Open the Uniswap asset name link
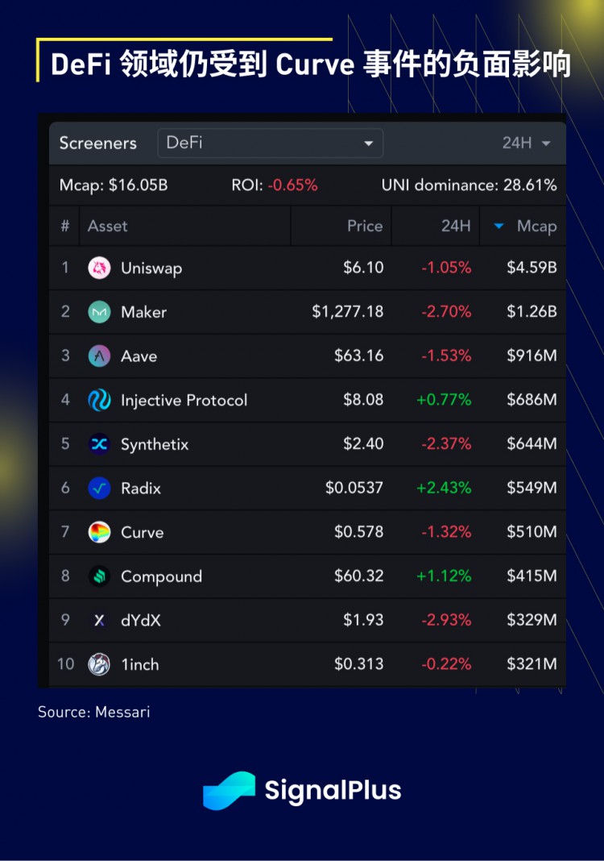Image resolution: width=604 pixels, height=861 pixels. (151, 268)
